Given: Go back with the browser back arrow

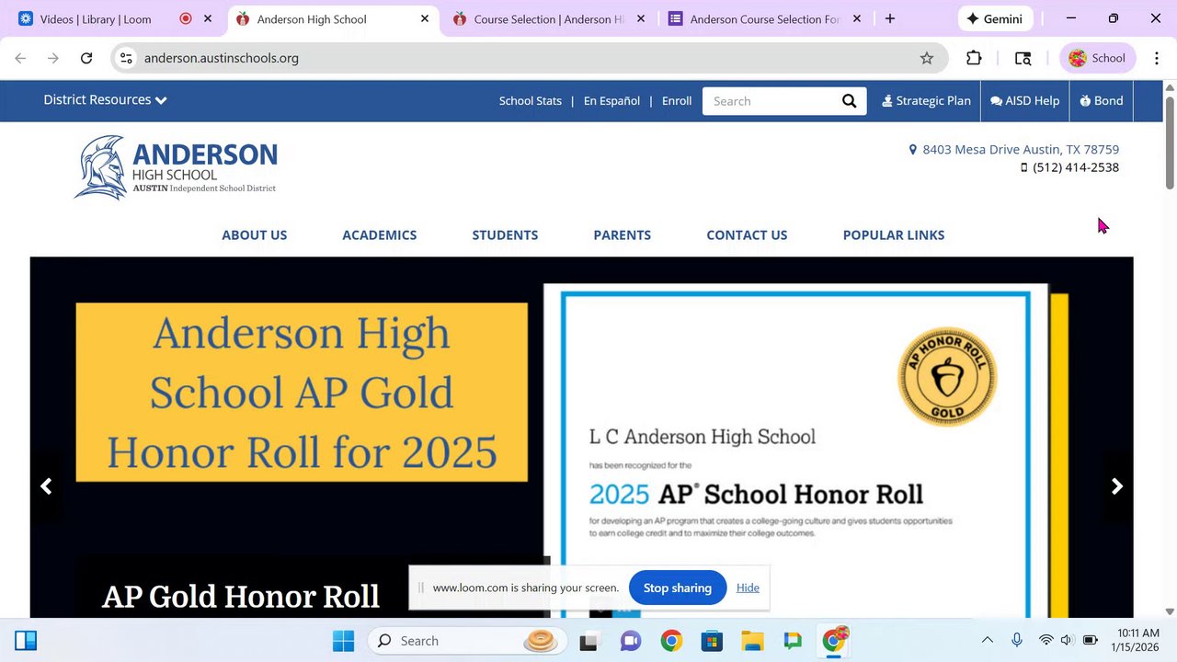Looking at the screenshot, I should [x=20, y=58].
